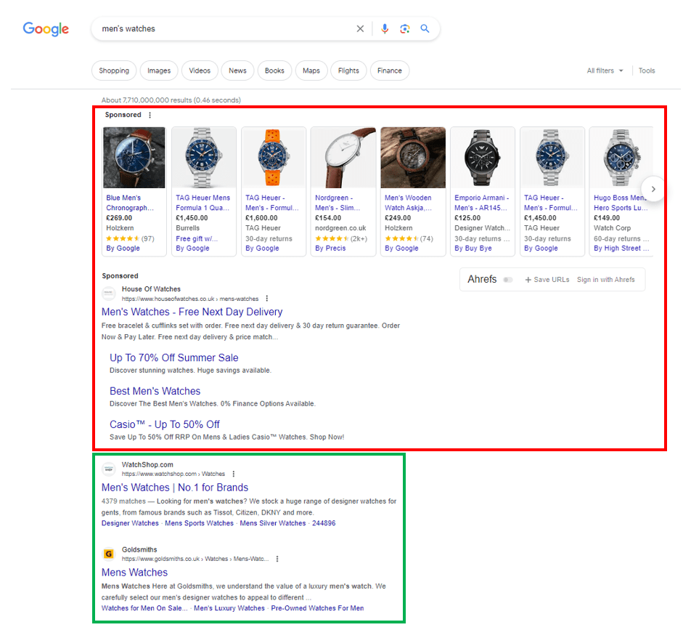Go to Google home via the logo

pos(46,29)
